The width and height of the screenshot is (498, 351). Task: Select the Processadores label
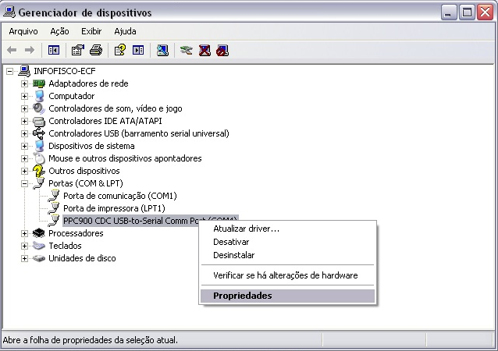tap(76, 233)
